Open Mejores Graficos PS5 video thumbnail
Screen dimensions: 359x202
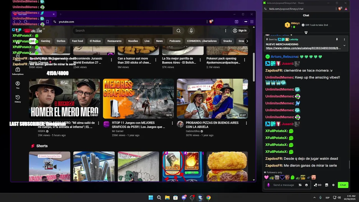click(x=138, y=98)
